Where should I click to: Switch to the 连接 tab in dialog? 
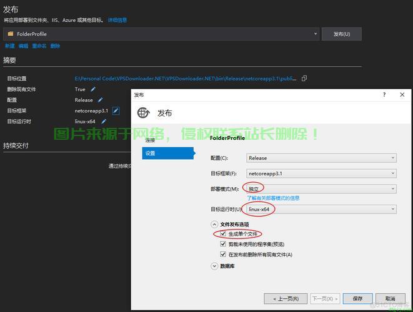(150, 140)
